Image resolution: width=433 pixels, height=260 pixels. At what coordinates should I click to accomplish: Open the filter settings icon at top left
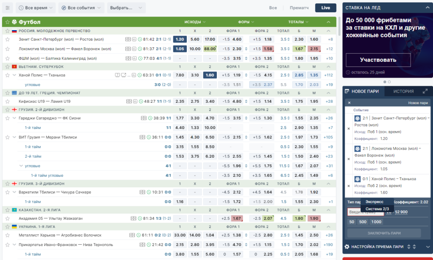point(8,8)
